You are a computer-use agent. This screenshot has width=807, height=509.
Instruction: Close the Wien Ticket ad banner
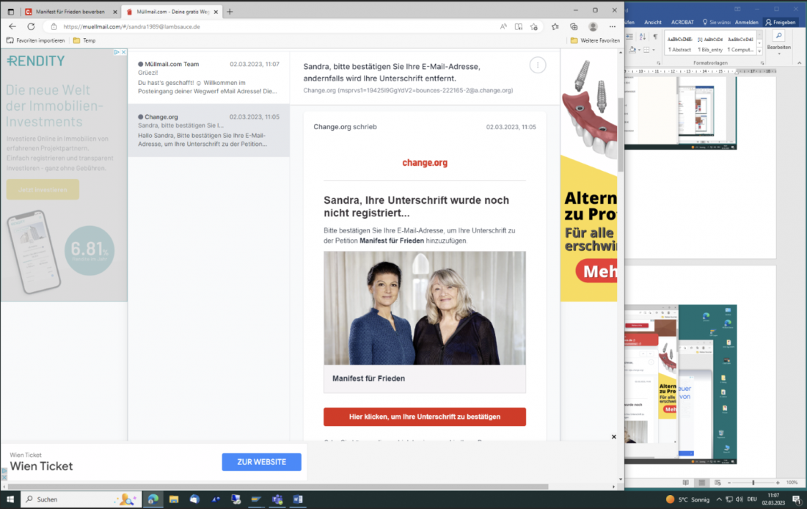614,437
